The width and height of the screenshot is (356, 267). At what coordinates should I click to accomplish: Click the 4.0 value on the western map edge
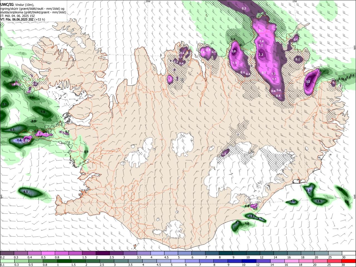tap(12, 130)
